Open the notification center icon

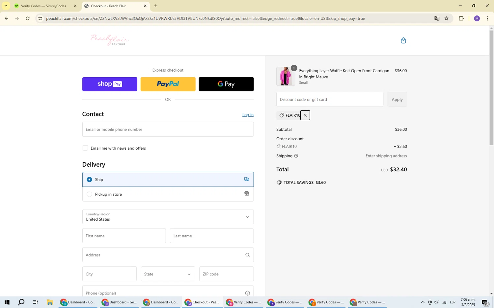tap(485, 302)
